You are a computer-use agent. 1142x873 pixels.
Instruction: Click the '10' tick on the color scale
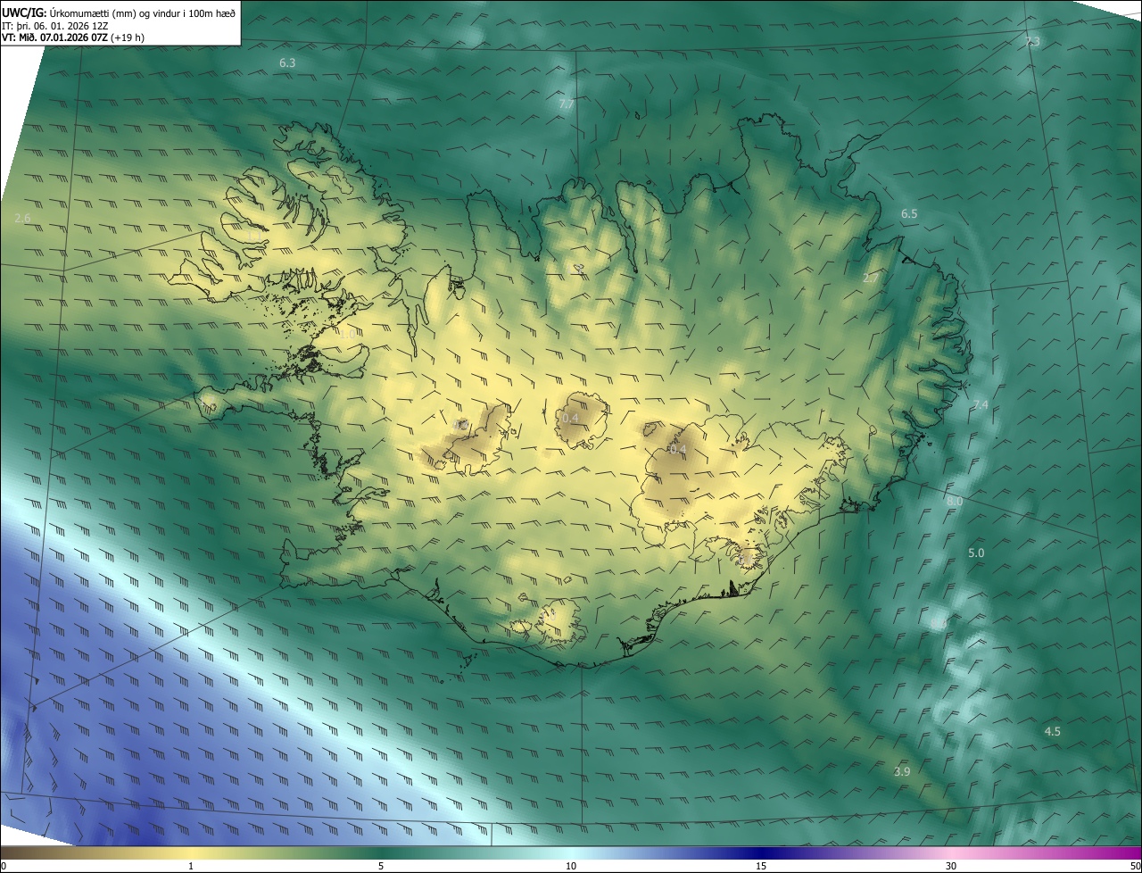pyautogui.click(x=571, y=867)
